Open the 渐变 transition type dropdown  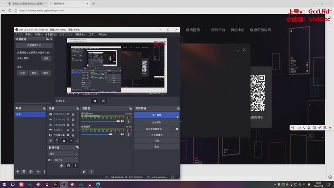click(63, 154)
